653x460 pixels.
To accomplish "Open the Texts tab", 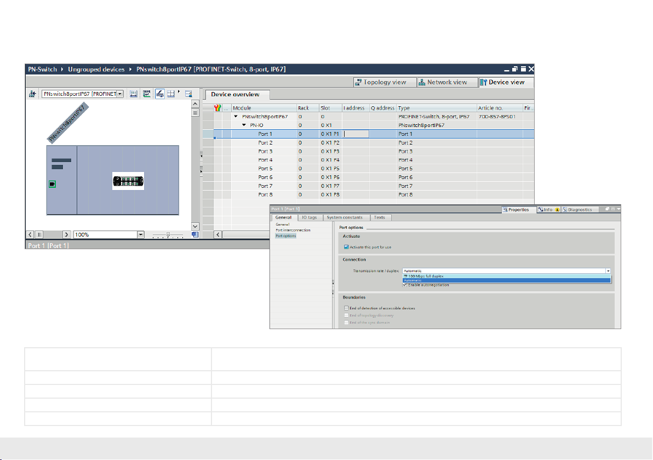I will [x=380, y=217].
